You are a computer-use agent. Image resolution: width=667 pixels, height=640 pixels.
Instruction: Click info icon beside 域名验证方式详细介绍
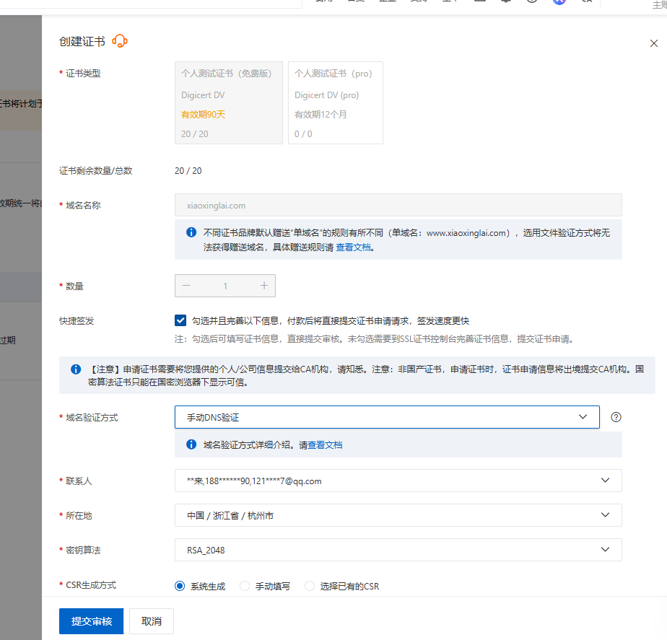pyautogui.click(x=191, y=444)
